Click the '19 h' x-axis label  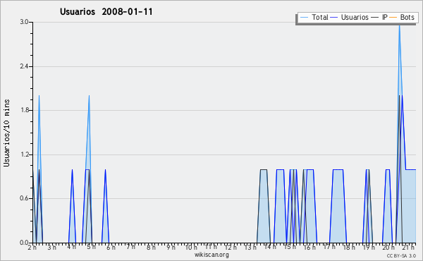[x=369, y=247]
